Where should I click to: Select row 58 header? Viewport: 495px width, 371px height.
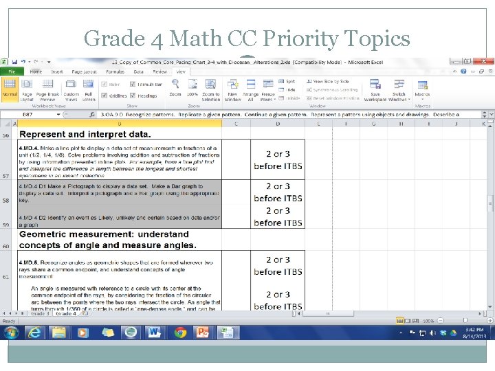[x=5, y=192]
